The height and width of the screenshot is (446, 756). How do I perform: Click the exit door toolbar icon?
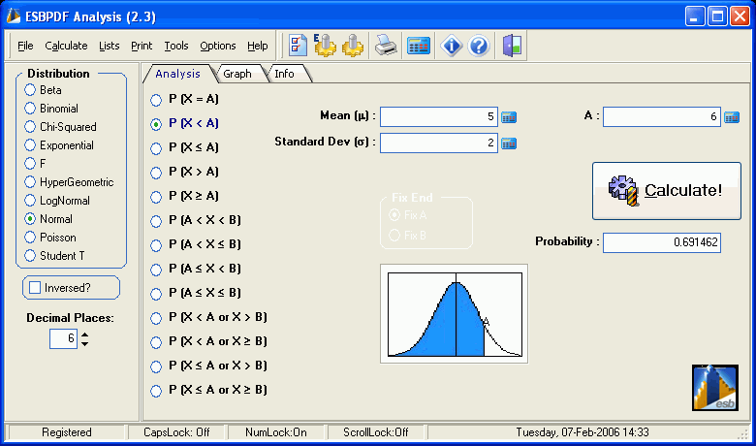point(512,46)
